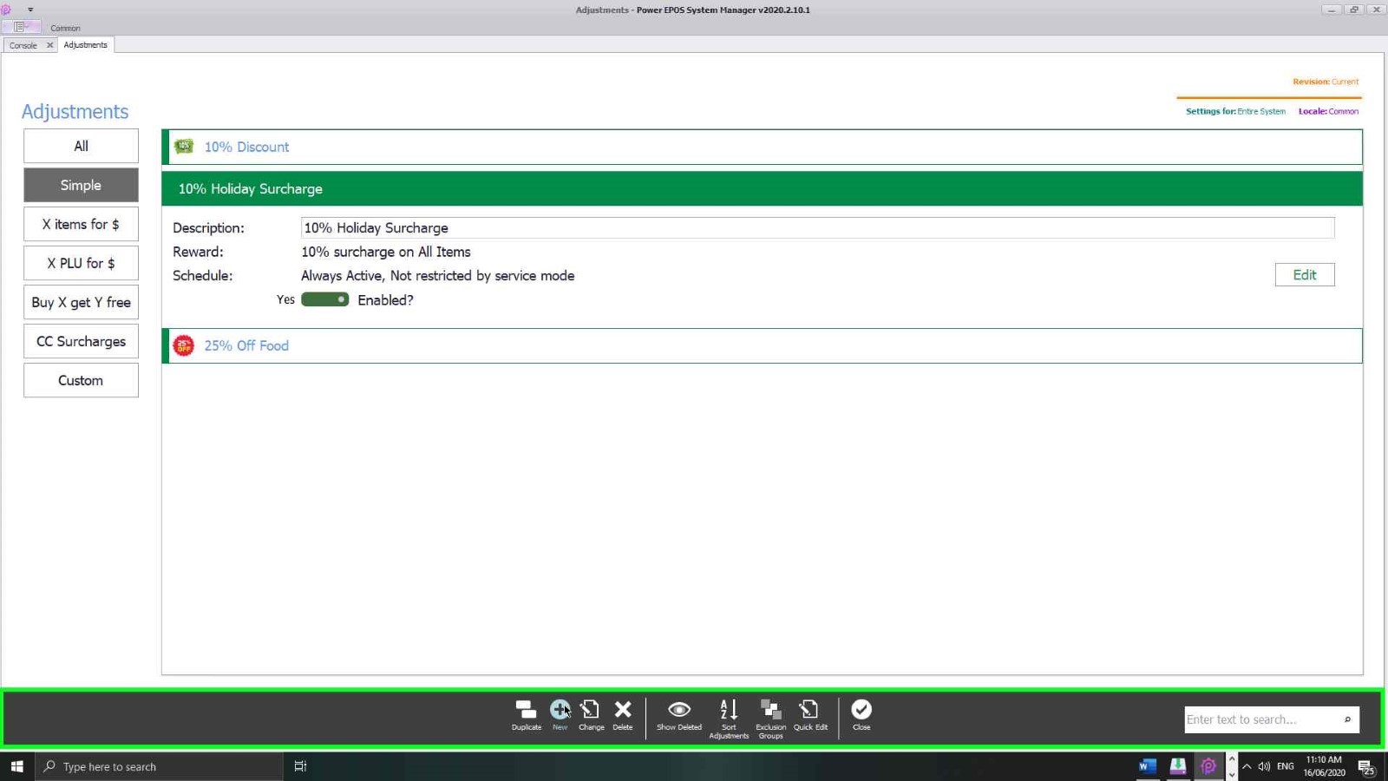
Task: Click the Change adjustment icon
Action: coord(591,710)
